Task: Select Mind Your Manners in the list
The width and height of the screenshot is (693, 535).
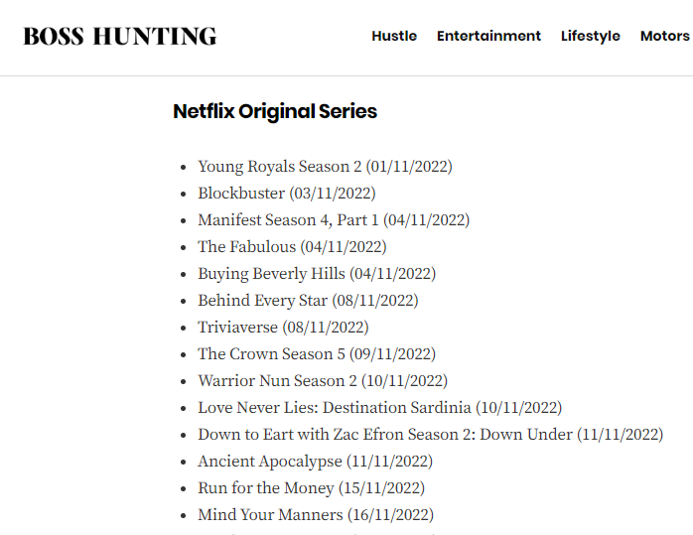Action: 315,515
